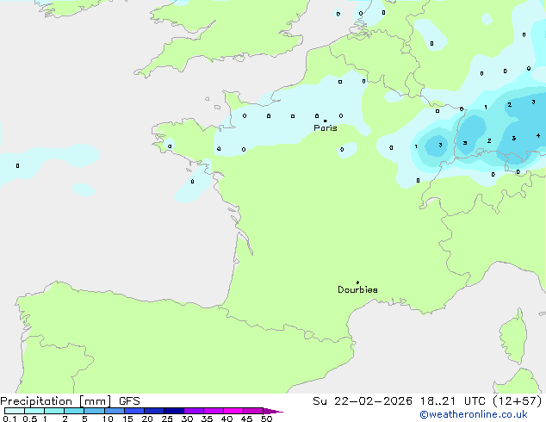This screenshot has width=546, height=422.
Task: Select the legend color band for 30–35 mm
Action: [194, 411]
